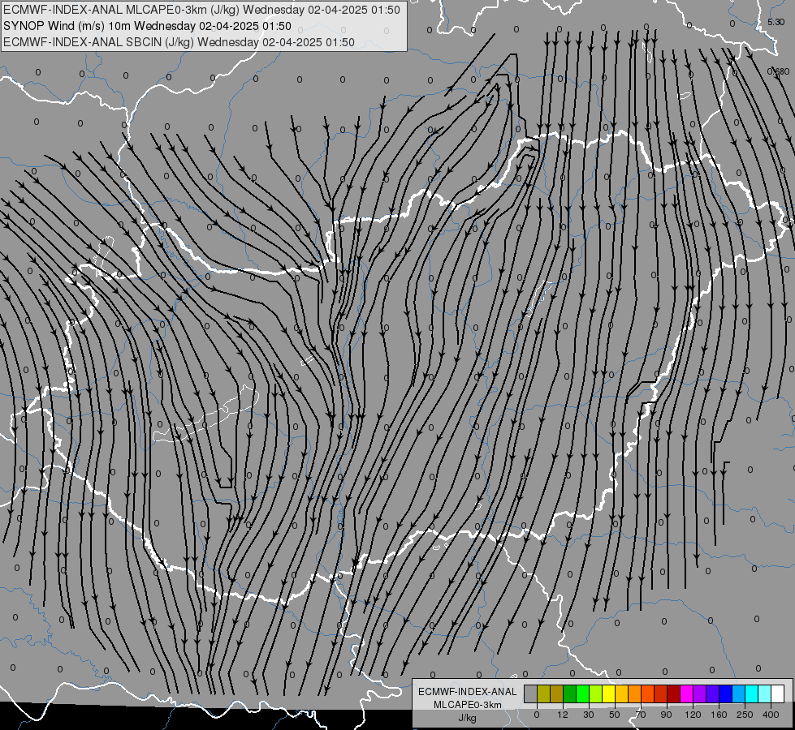Click the legend tick label 30
Image resolution: width=795 pixels, height=730 pixels.
tap(589, 715)
